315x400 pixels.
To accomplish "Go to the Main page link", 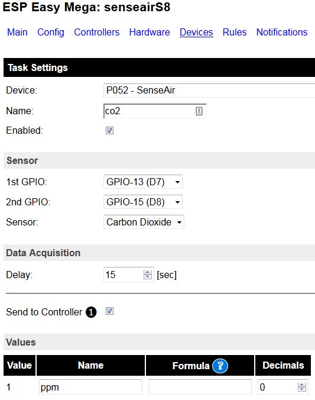I will (x=17, y=33).
